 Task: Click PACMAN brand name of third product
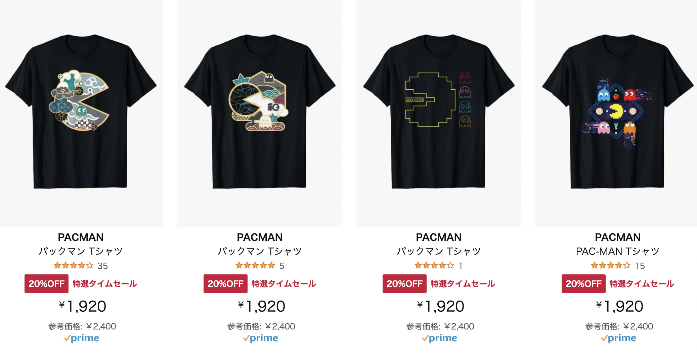point(439,237)
